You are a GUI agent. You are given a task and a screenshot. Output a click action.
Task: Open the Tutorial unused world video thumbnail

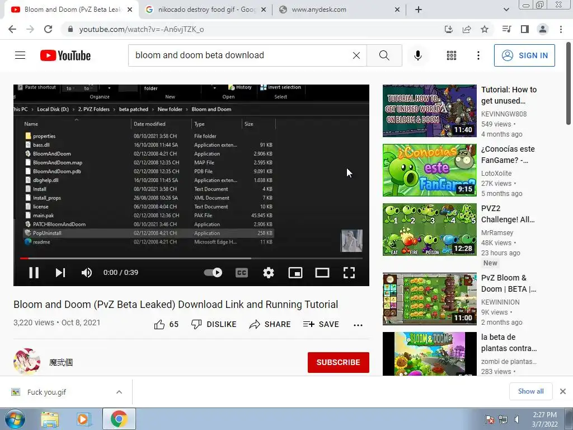click(x=429, y=111)
